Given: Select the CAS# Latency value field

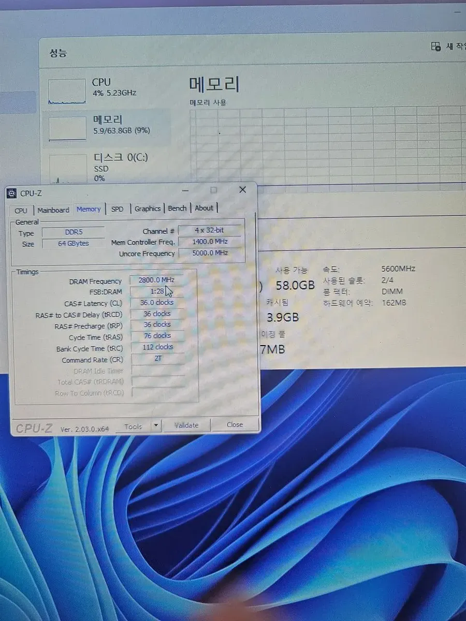Looking at the screenshot, I should point(157,303).
